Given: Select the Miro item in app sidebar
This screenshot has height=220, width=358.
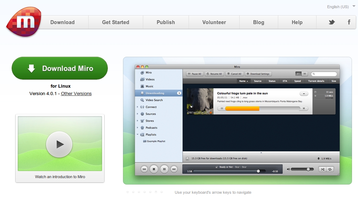Looking at the screenshot, I should (x=149, y=72).
